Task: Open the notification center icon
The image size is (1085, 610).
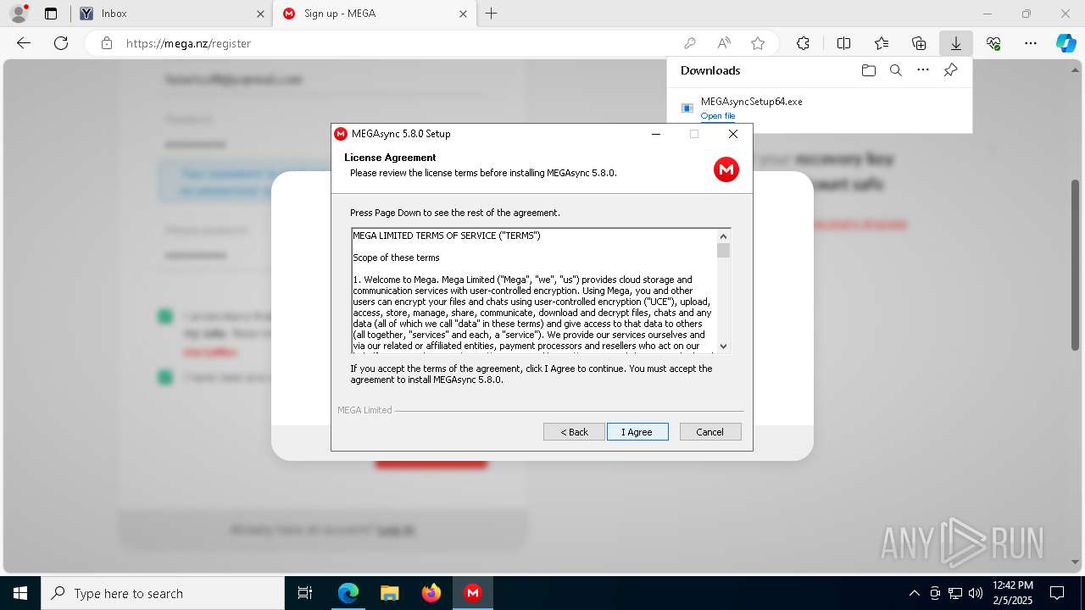Action: [1057, 593]
